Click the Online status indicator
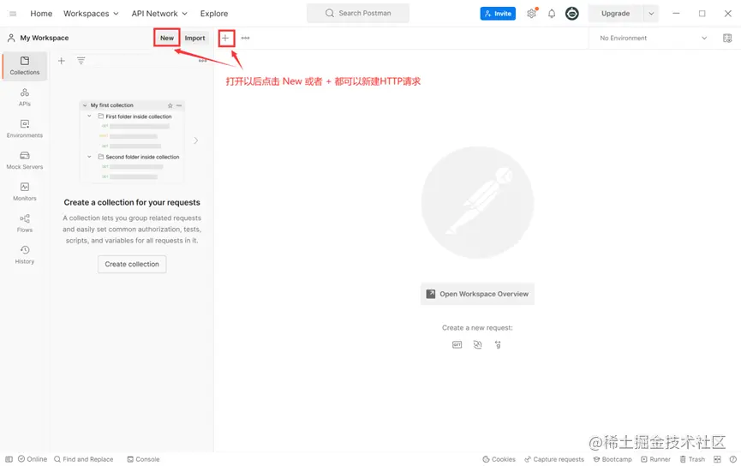The width and height of the screenshot is (741, 466). point(33,459)
